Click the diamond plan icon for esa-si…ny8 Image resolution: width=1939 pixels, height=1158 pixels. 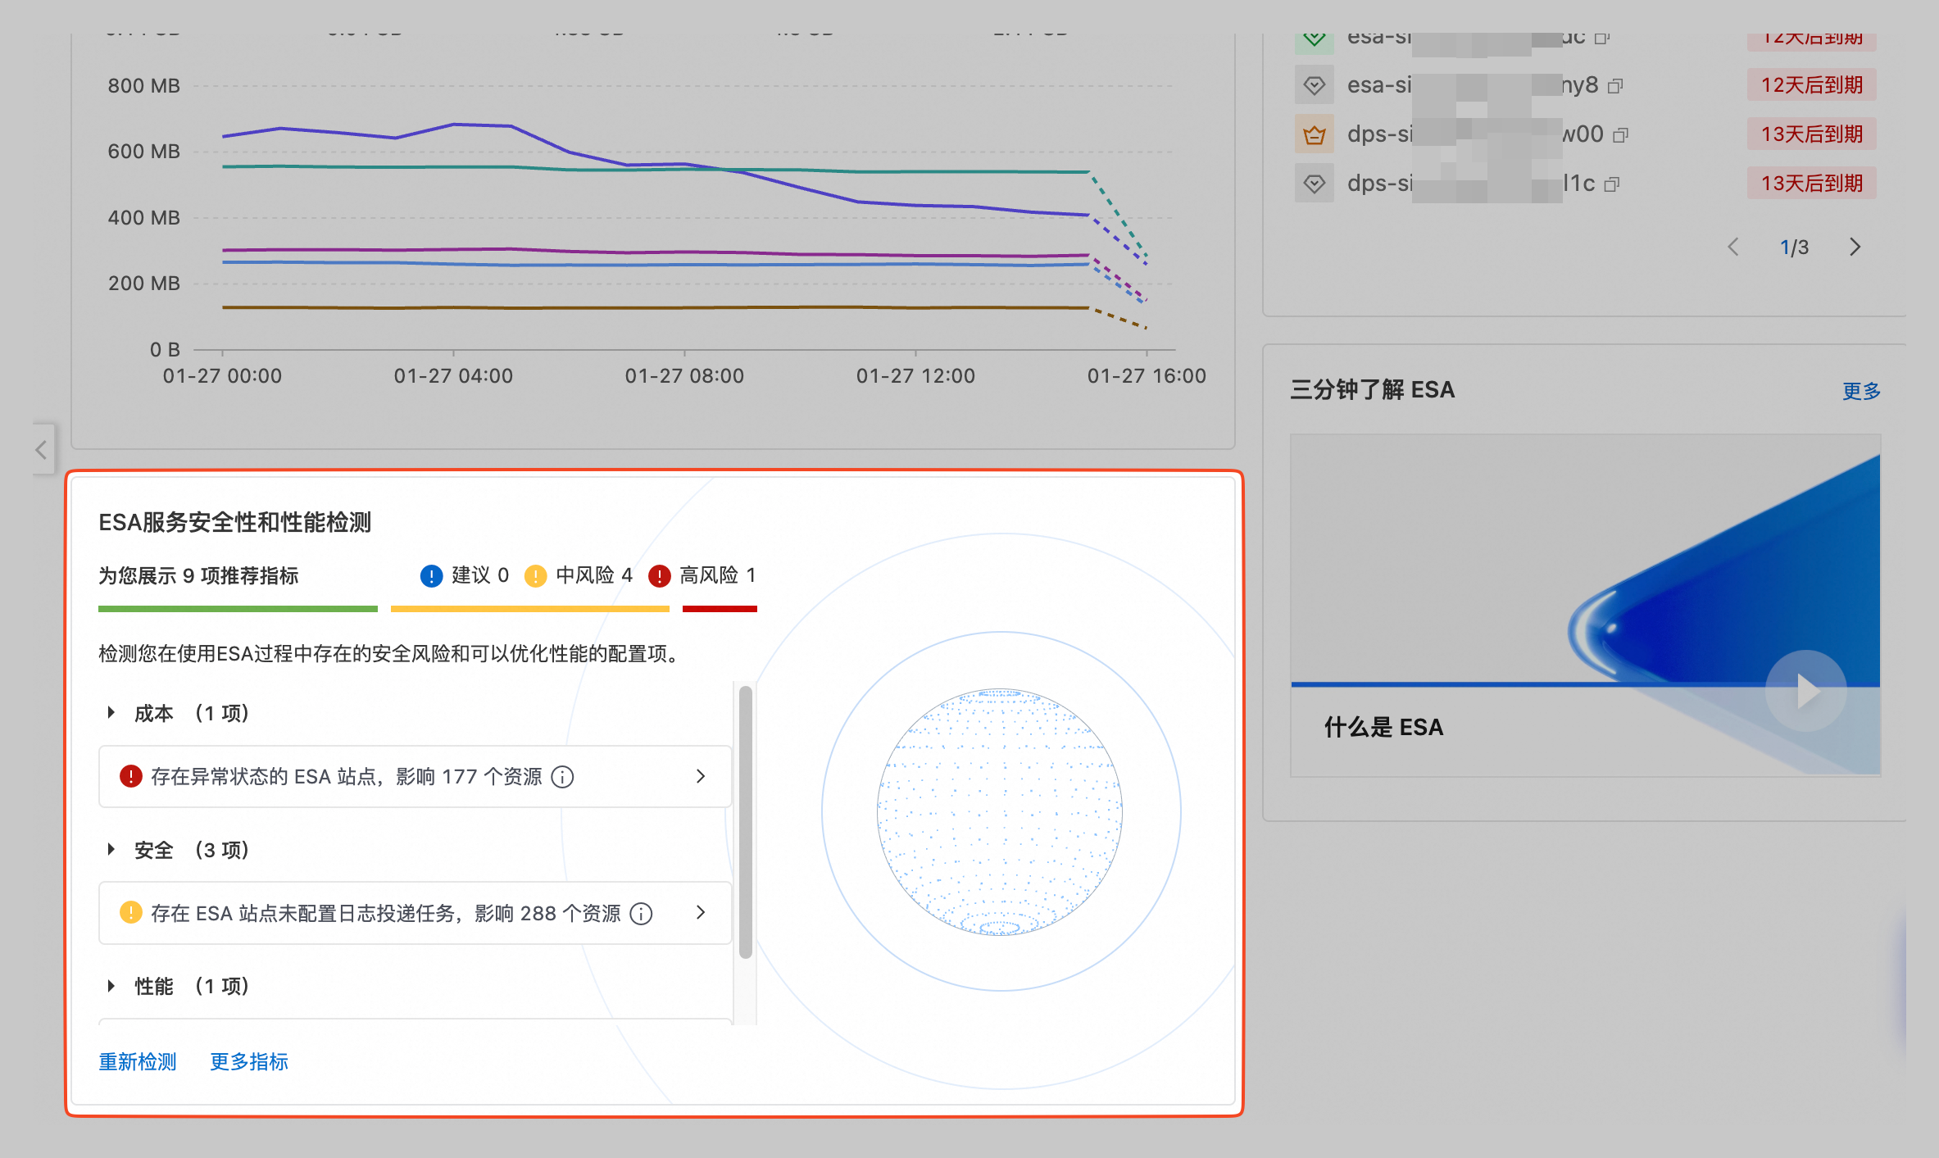coord(1314,85)
